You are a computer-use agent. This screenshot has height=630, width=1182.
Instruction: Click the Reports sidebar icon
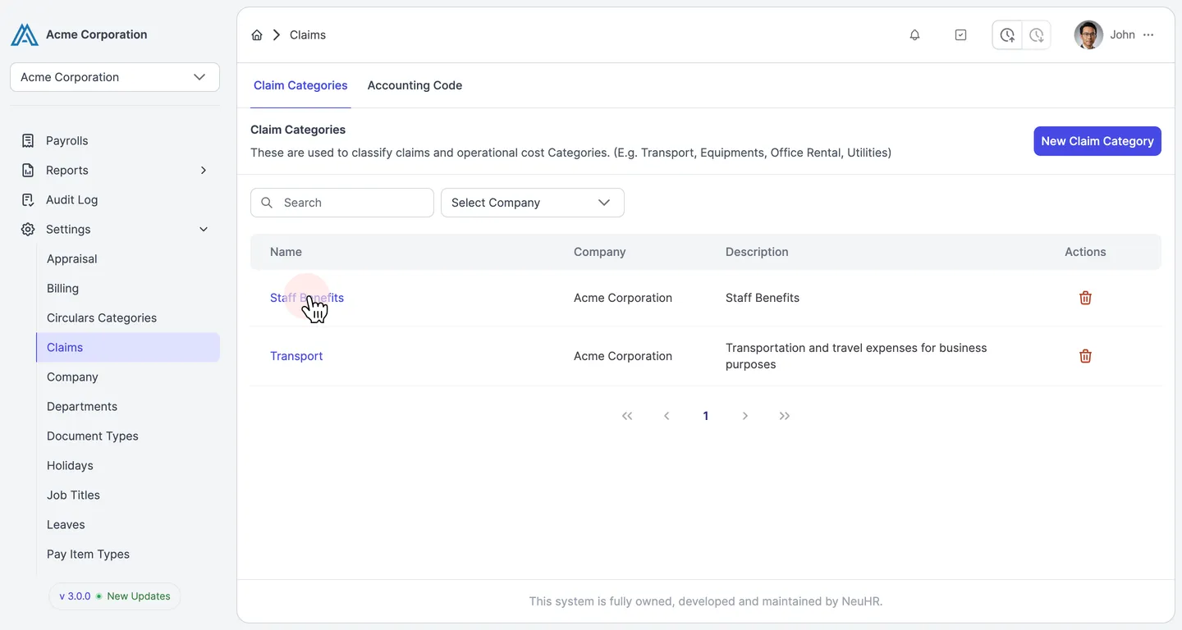coord(28,171)
